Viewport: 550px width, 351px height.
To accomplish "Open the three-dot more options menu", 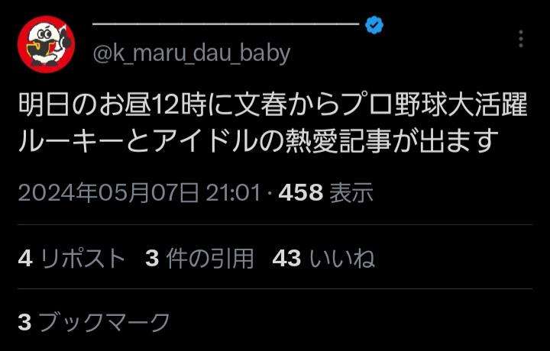I will click(521, 38).
